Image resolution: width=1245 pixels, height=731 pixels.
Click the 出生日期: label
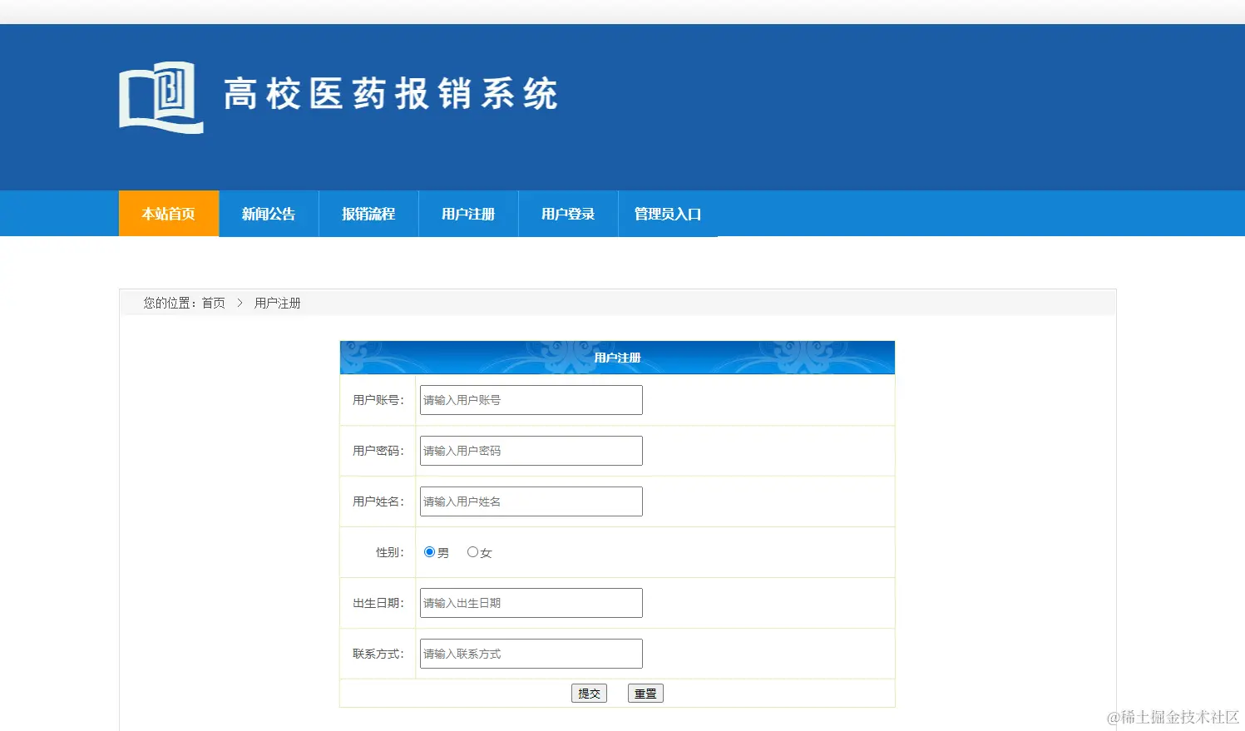tap(378, 603)
